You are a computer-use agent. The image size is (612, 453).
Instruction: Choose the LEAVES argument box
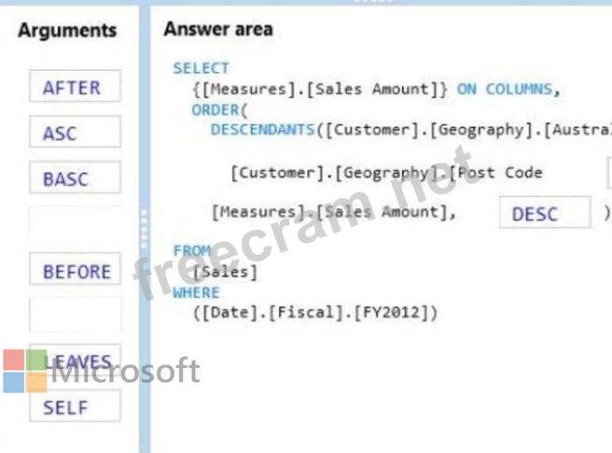tap(75, 361)
